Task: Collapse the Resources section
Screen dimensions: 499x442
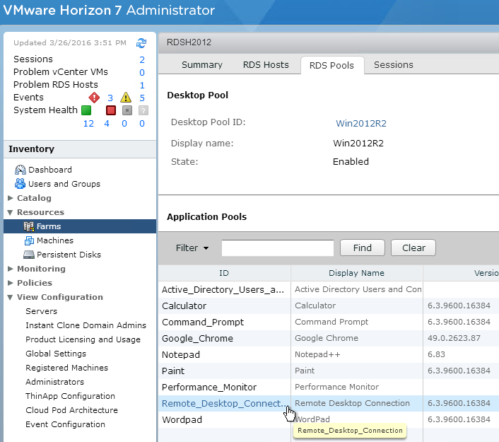Action: pyautogui.click(x=10, y=212)
